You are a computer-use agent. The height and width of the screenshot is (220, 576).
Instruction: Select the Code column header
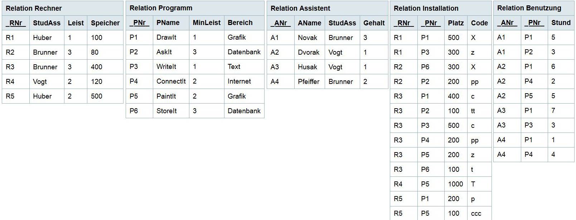[x=479, y=23]
